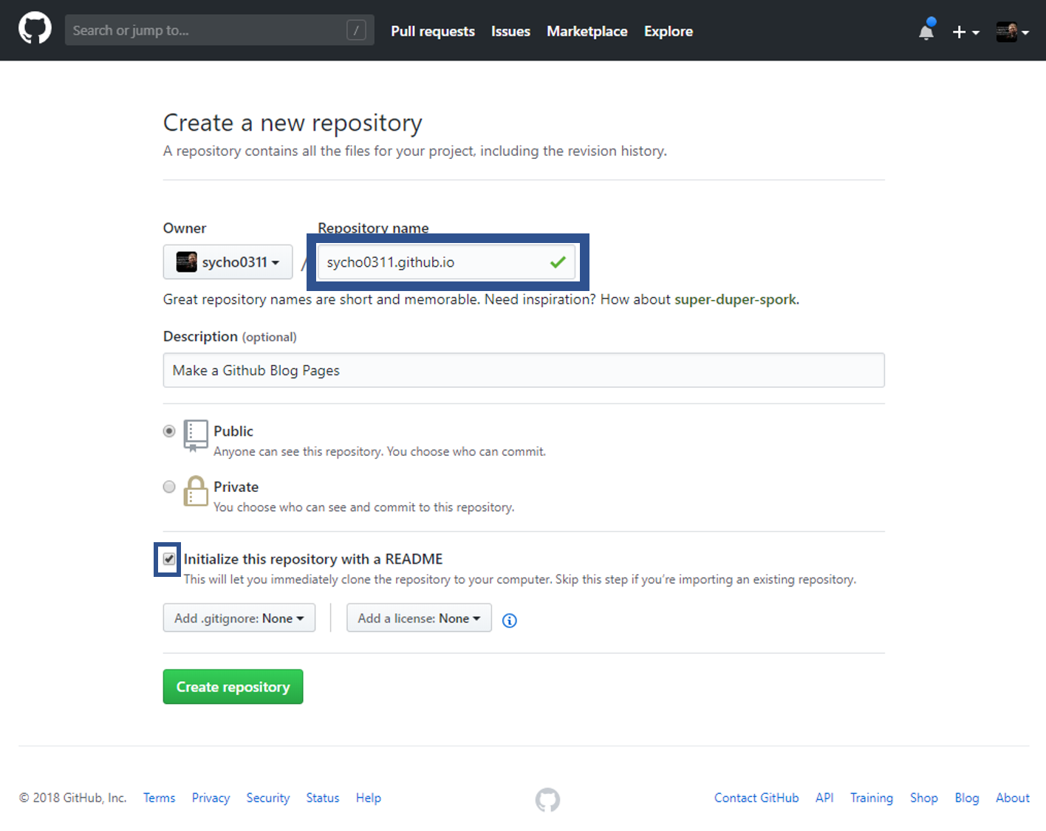Click the Private option label text

(236, 487)
